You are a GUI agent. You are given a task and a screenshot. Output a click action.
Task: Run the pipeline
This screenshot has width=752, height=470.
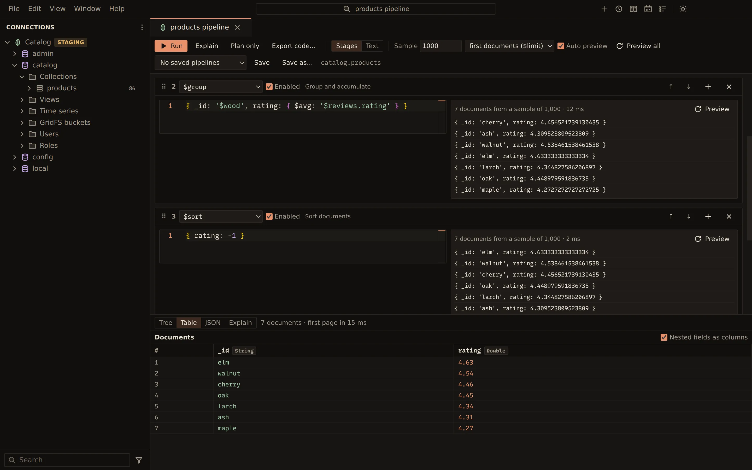click(x=171, y=46)
